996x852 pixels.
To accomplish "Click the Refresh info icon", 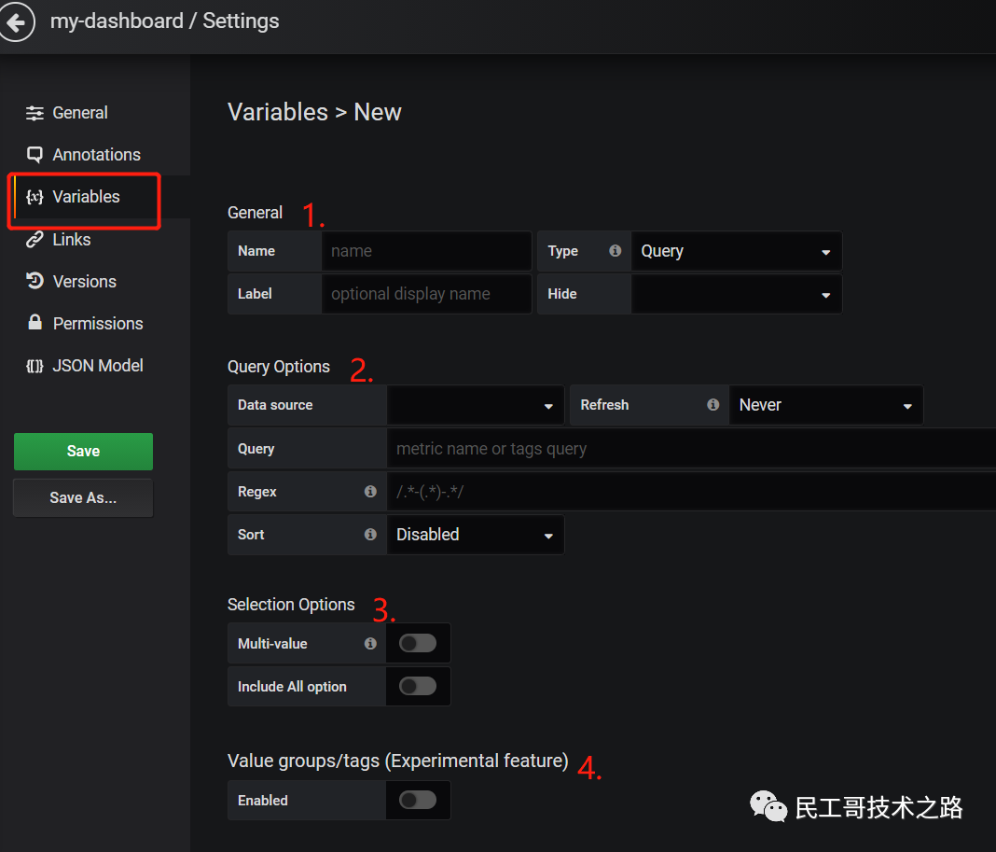I will [x=712, y=404].
